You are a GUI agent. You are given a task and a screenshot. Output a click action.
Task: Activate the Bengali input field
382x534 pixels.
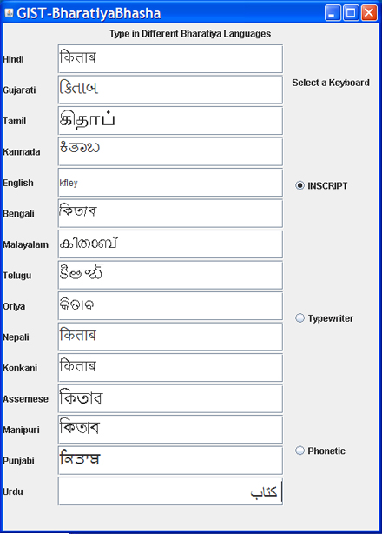pos(170,213)
